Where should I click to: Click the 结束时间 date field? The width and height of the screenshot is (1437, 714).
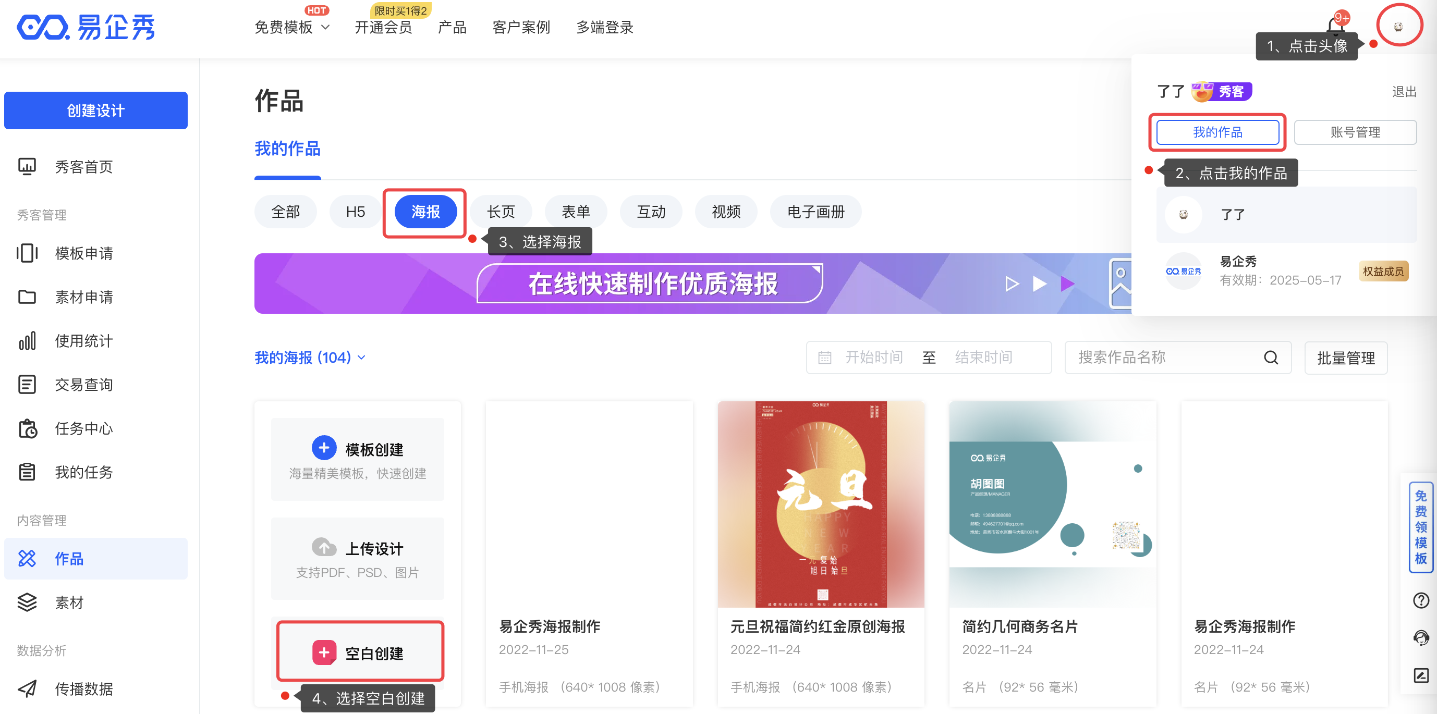[x=983, y=358]
